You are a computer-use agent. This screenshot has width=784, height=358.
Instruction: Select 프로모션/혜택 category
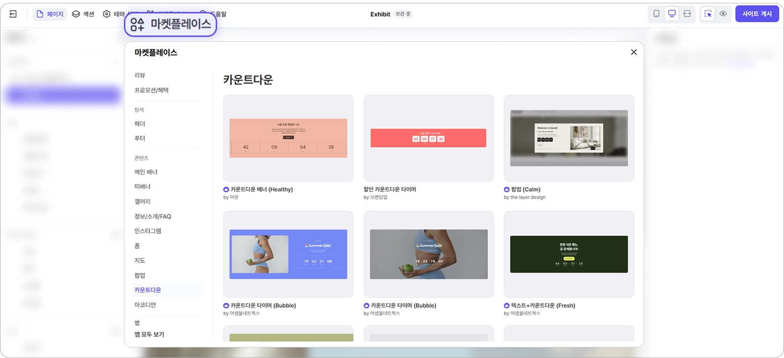point(151,90)
